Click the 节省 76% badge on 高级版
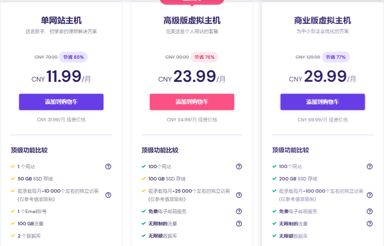Viewport: 384px width, 246px height. (204, 57)
